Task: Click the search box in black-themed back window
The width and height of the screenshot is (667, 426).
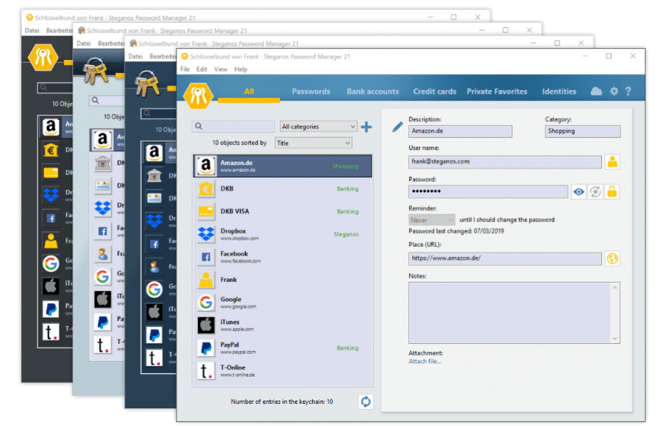Action: [55, 88]
